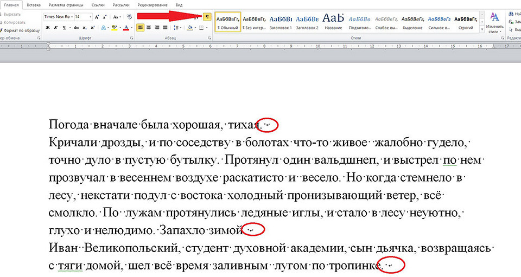This screenshot has height=277, width=521.
Task: Apply the Название style
Action: click(333, 22)
